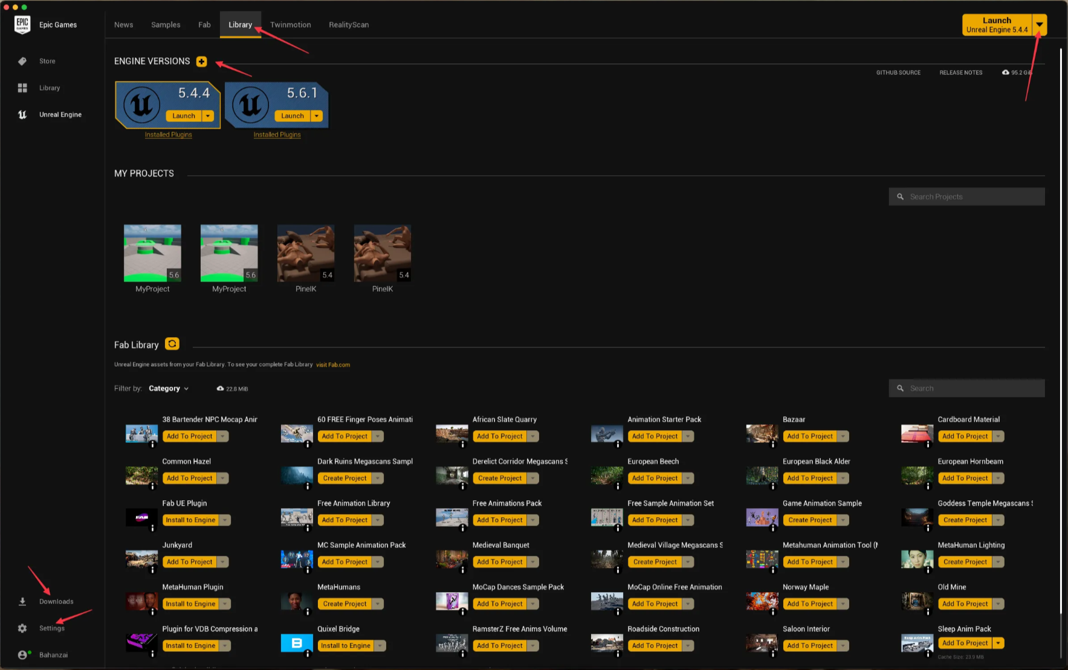
Task: Click the info badge on Bazaar asset
Action: click(x=773, y=445)
